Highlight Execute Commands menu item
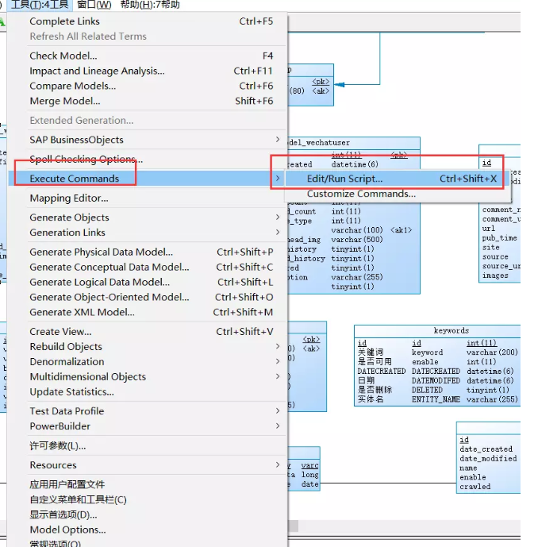Viewport: 538px width, 547px height. (147, 179)
